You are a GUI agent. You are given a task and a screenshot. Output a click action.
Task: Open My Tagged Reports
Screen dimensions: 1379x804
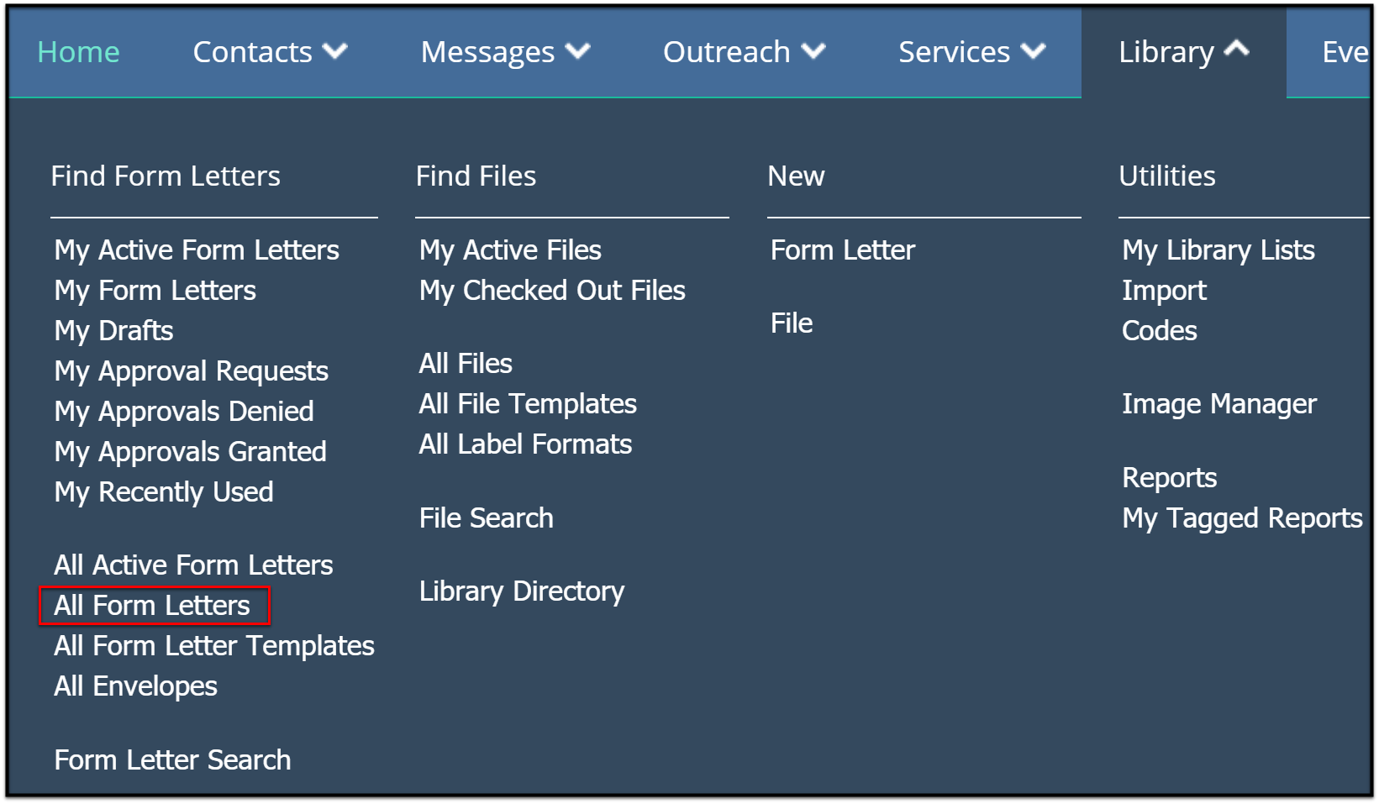coord(1242,518)
